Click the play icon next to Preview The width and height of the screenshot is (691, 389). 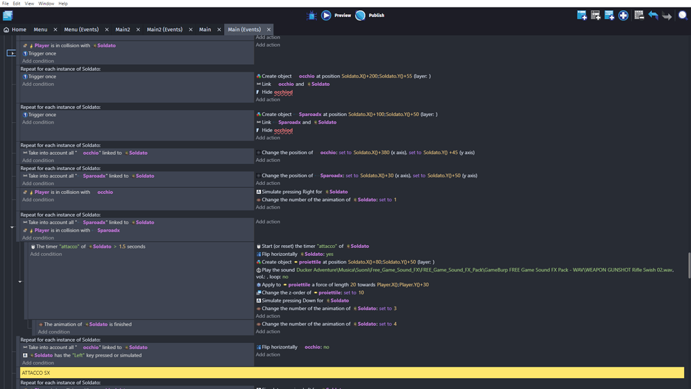click(x=326, y=15)
